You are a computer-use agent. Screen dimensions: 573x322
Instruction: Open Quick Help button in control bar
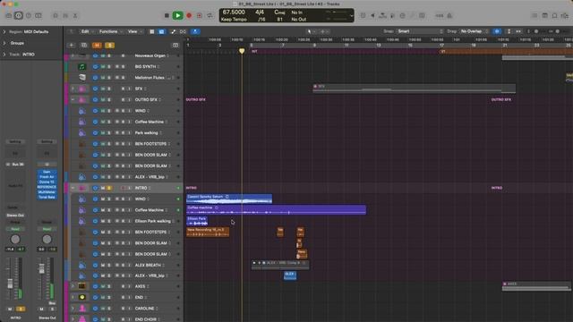[x=29, y=16]
